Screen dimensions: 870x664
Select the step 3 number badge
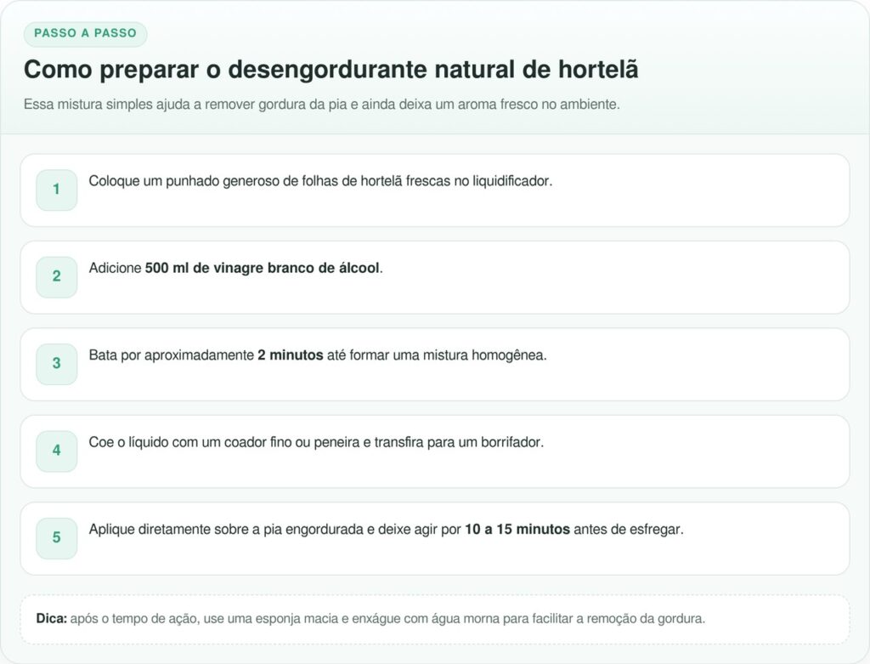pyautogui.click(x=56, y=363)
